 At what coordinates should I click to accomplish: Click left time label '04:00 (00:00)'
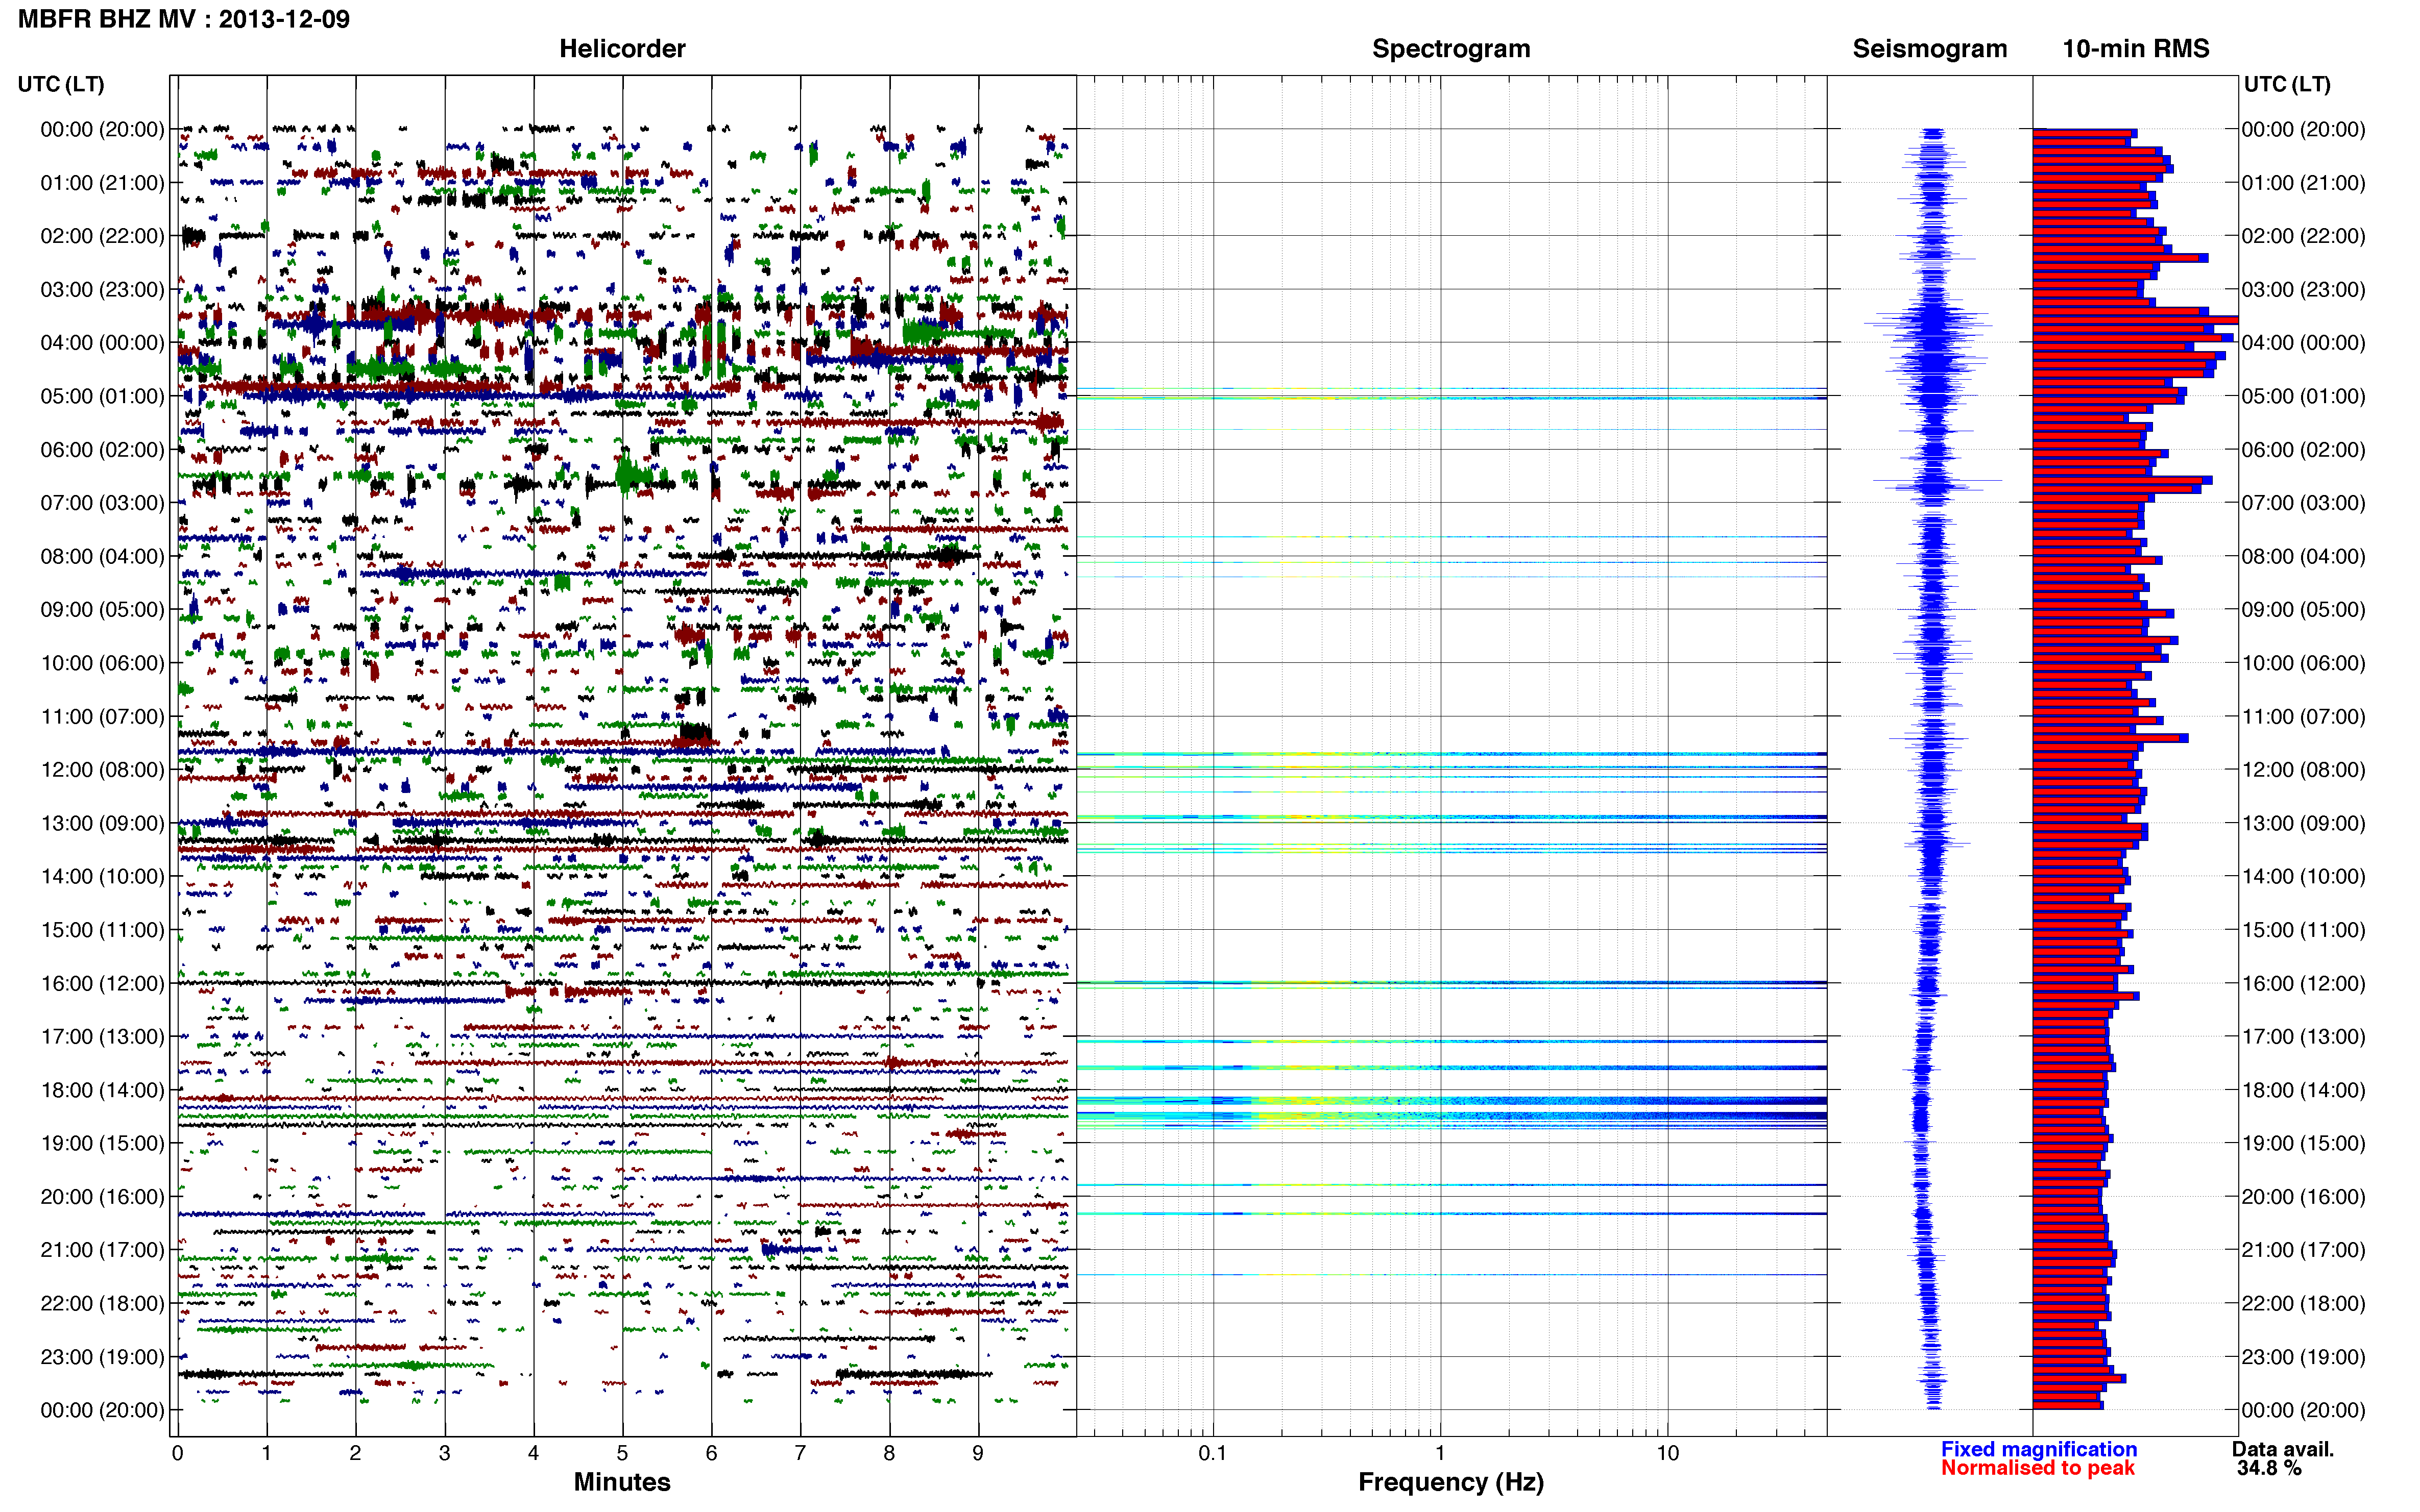[x=102, y=343]
